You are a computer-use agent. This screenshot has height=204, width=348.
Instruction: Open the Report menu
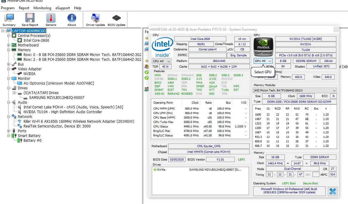[24, 8]
